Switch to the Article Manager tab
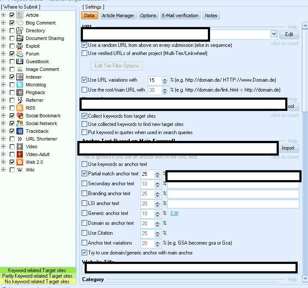The image size is (308, 288). pos(118,15)
